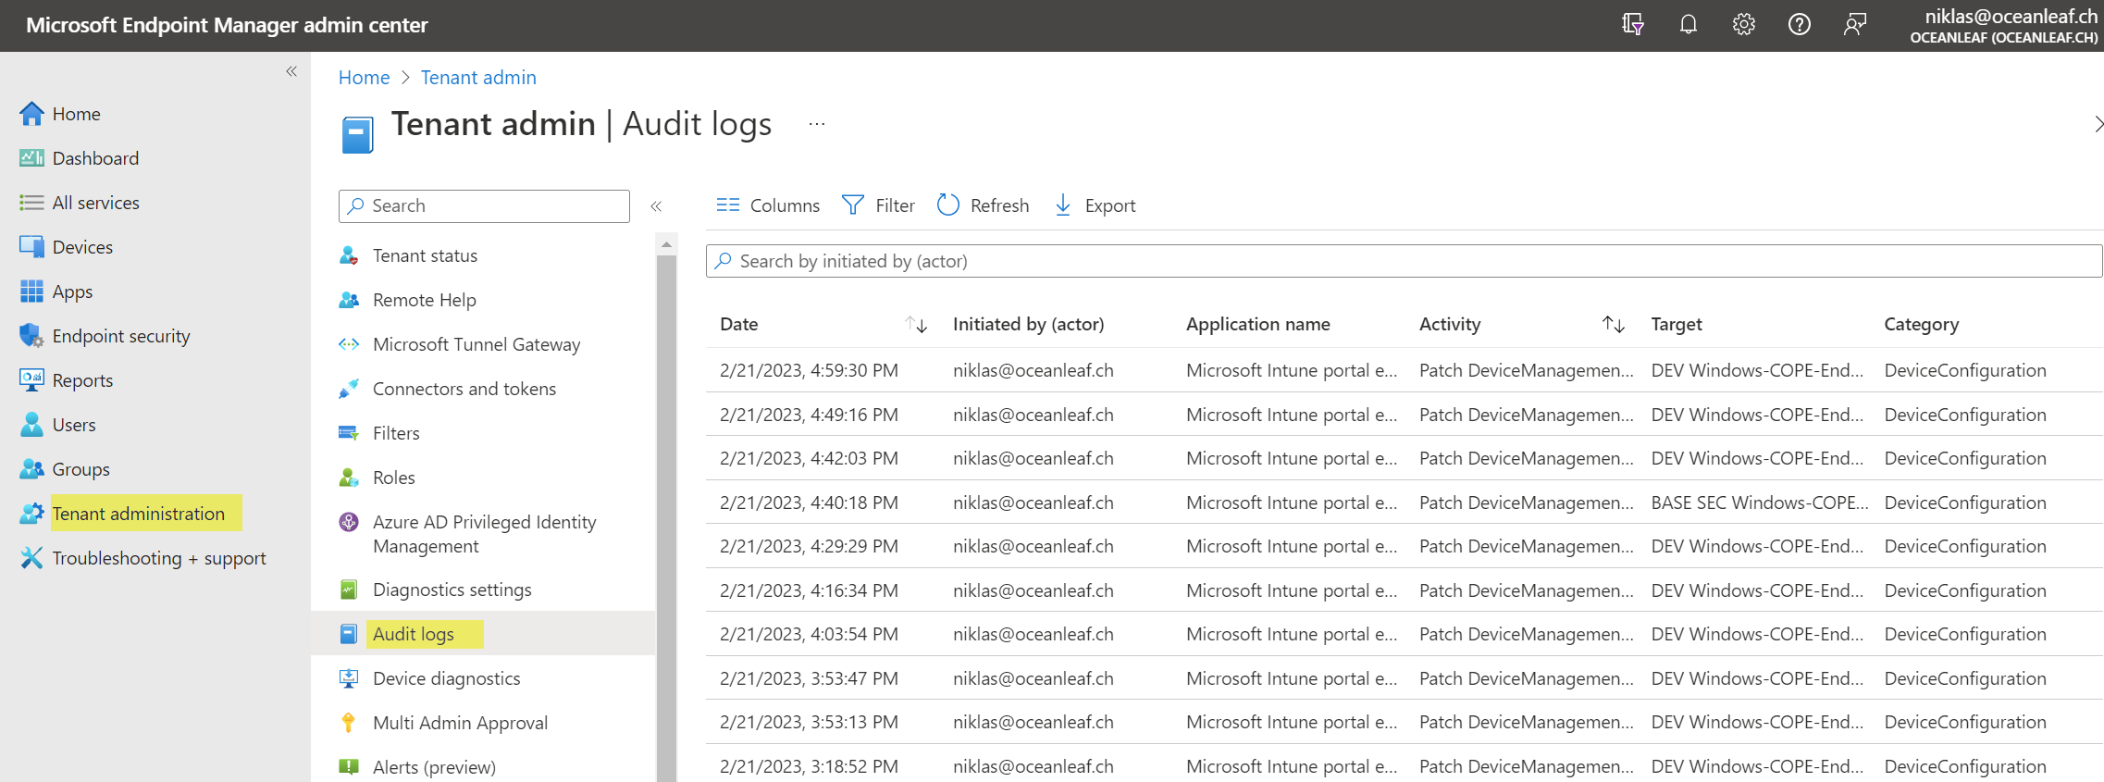
Task: Open the Cloud Shell directory filter icon
Action: point(1632,24)
